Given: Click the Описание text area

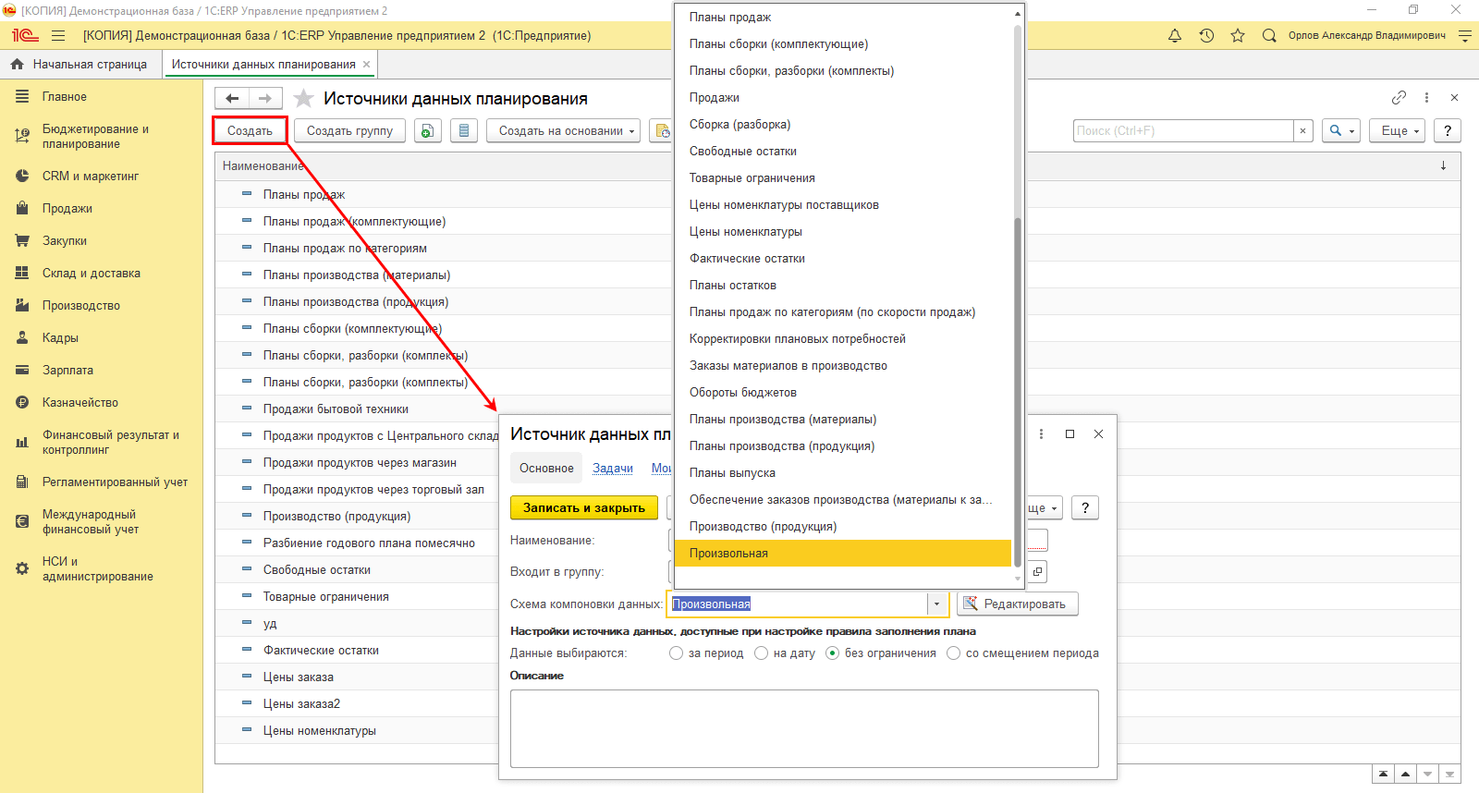Looking at the screenshot, I should 804,728.
